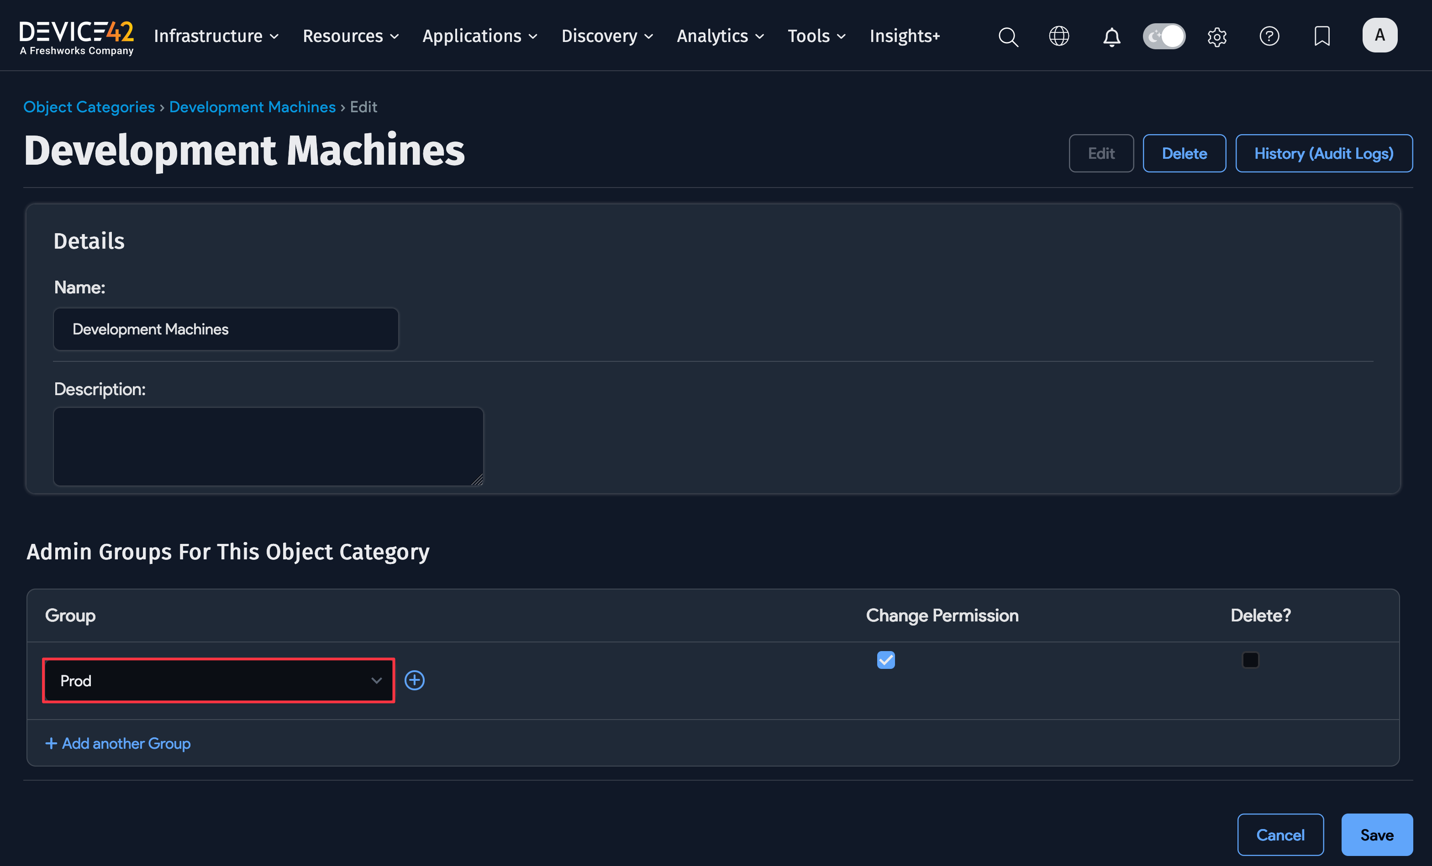Screen dimensions: 1432x866
Task: Open the user avatar menu
Action: click(1379, 35)
